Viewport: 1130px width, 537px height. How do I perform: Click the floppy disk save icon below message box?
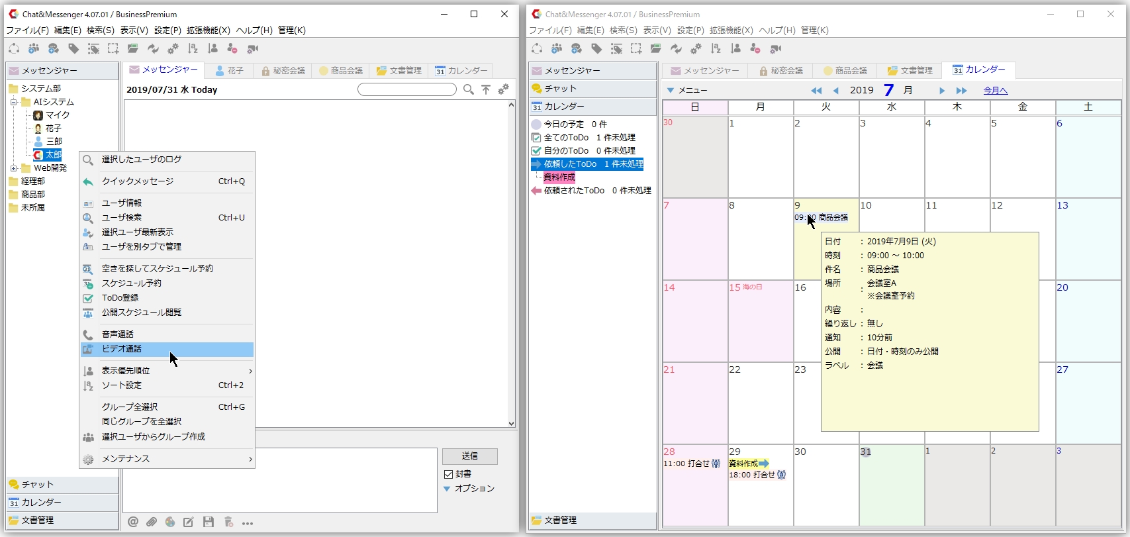tap(209, 522)
